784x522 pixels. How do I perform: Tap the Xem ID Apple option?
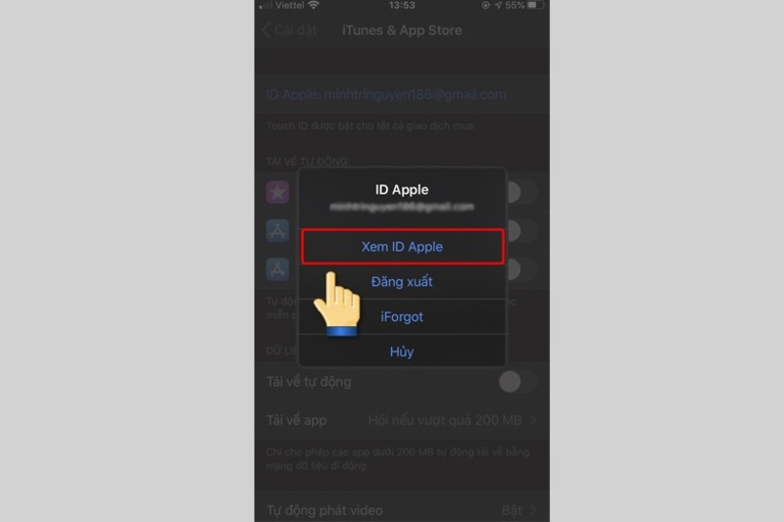[x=402, y=246]
